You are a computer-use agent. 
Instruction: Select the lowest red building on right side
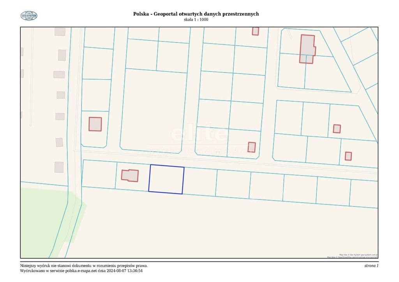(x=348, y=156)
